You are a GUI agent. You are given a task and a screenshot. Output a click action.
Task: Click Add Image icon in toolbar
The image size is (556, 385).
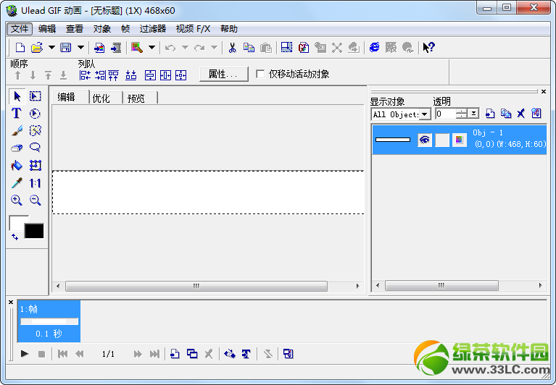pyautogui.click(x=99, y=47)
